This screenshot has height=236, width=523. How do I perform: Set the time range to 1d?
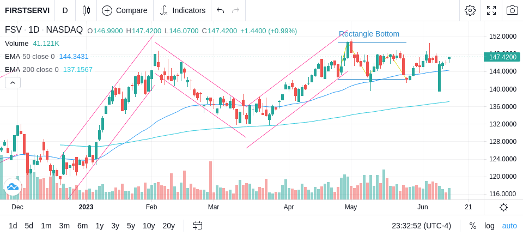coord(13,226)
